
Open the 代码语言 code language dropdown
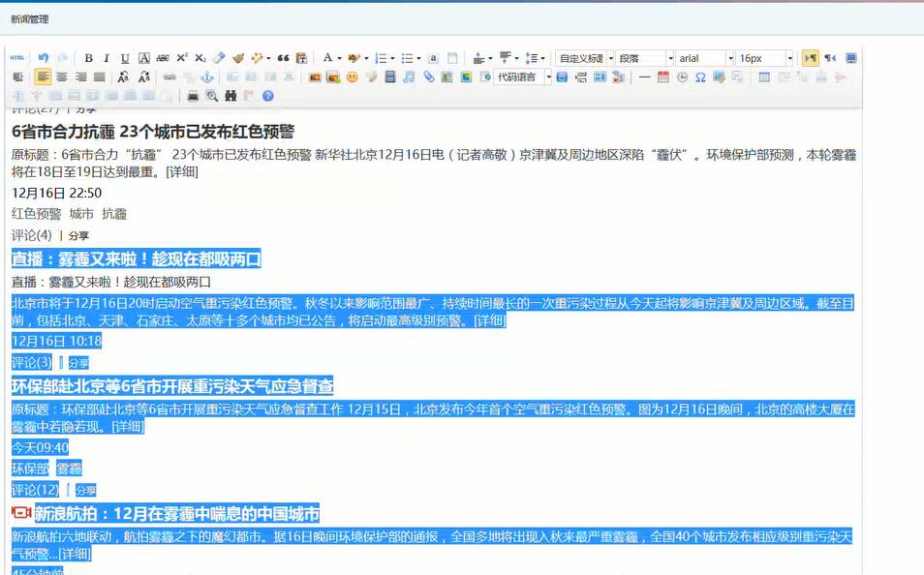[518, 78]
